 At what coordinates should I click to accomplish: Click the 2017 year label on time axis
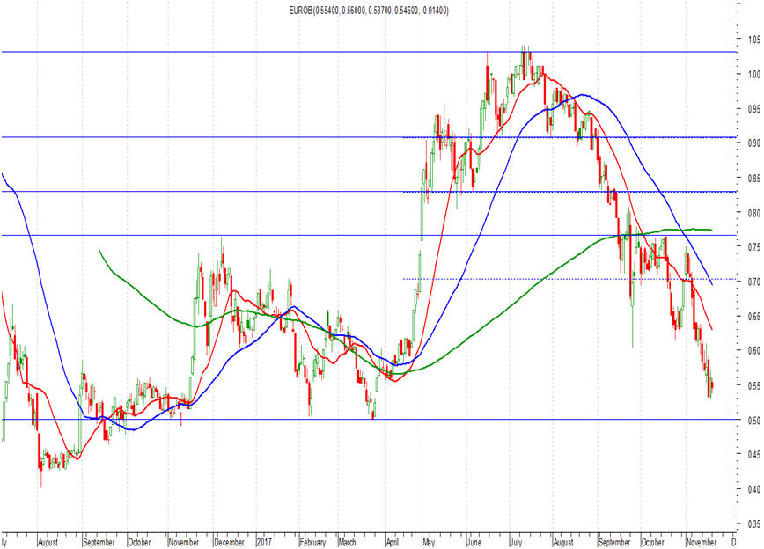tap(264, 542)
